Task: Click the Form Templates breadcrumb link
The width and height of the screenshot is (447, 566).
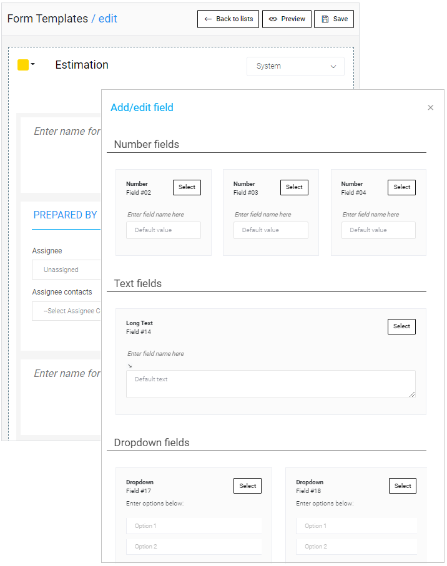Action: click(x=47, y=19)
